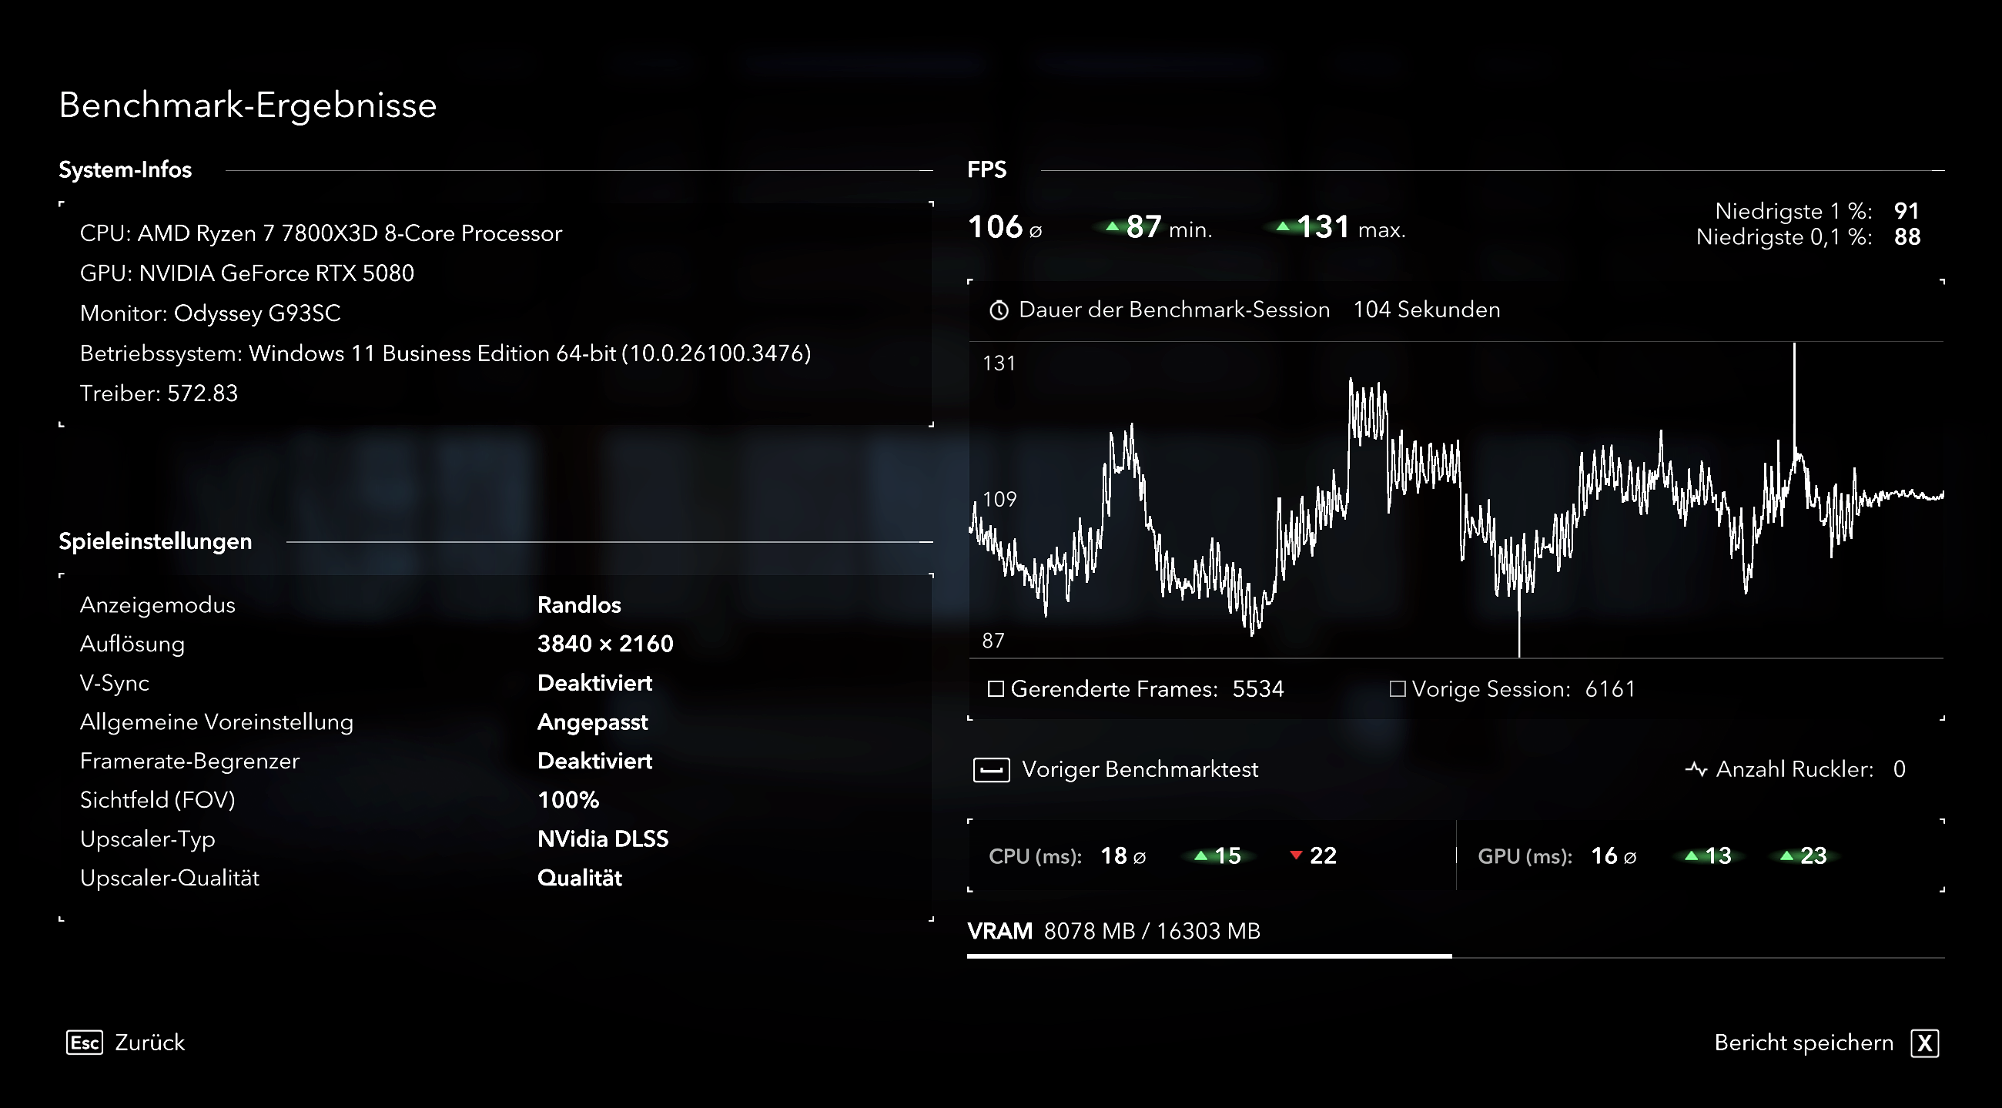Click the green arrow next to 131 max FPS

[x=1284, y=226]
